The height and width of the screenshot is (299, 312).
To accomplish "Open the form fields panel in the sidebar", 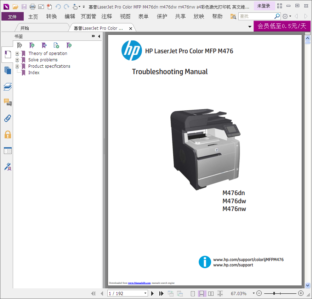I will (x=7, y=150).
